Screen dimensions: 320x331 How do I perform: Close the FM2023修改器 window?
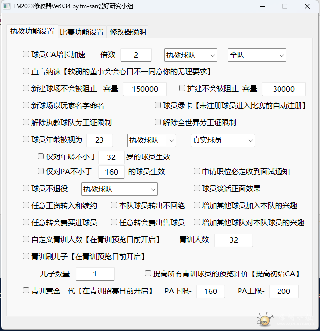tap(307, 6)
